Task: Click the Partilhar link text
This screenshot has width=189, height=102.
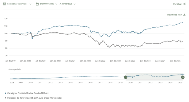Action: coord(177,4)
